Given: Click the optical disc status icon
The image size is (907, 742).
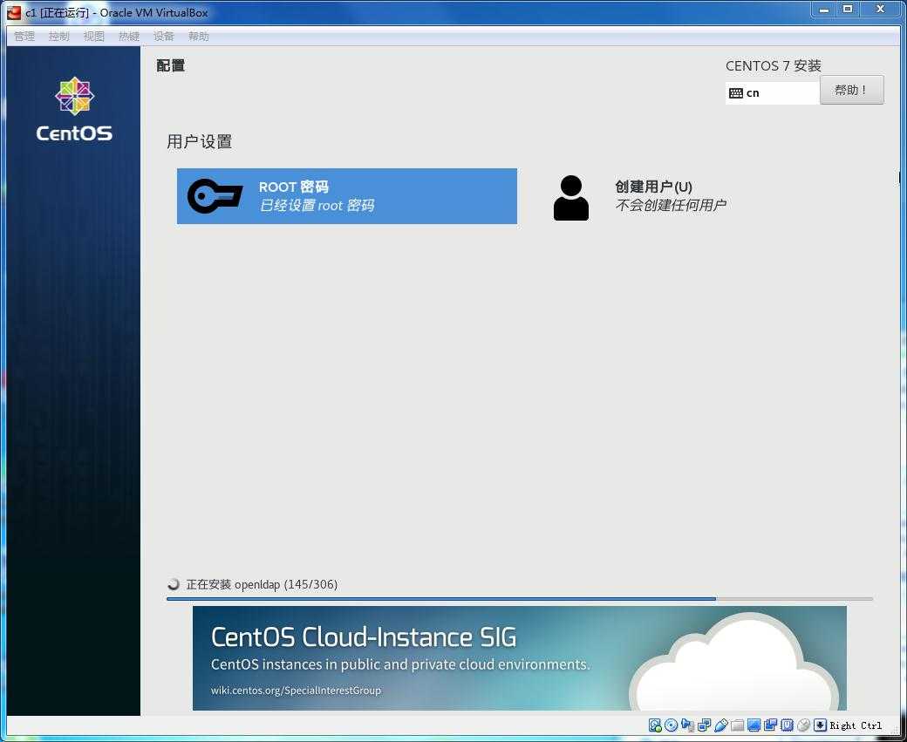Looking at the screenshot, I should [x=671, y=725].
